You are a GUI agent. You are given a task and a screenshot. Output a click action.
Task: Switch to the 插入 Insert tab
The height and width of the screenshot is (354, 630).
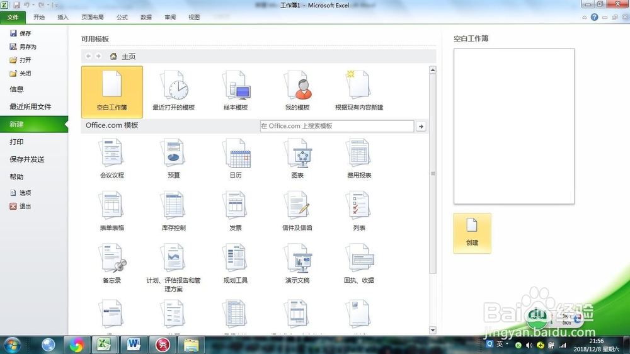tap(63, 17)
